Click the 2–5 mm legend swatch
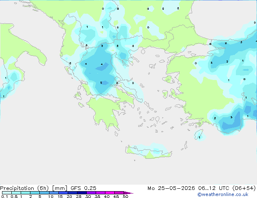This screenshot has height=198, width=257. [35, 193]
